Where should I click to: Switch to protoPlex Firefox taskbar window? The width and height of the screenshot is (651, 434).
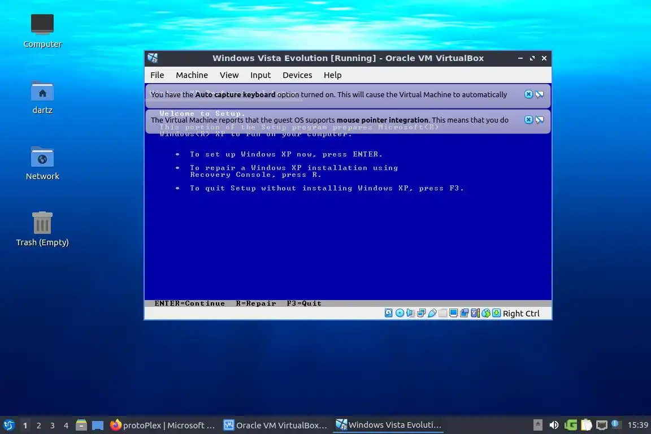point(162,426)
